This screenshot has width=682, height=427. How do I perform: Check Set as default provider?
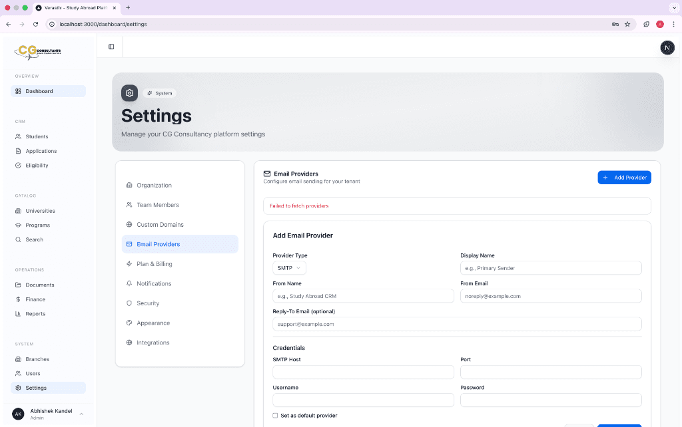274,415
